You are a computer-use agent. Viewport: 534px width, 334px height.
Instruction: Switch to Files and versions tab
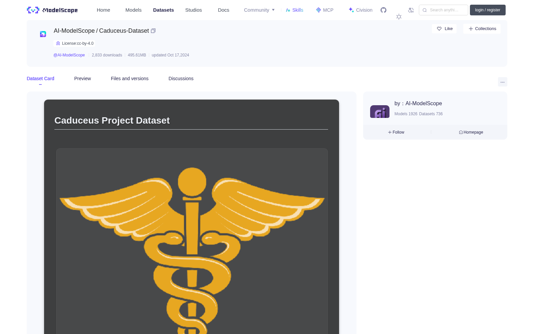pyautogui.click(x=129, y=78)
